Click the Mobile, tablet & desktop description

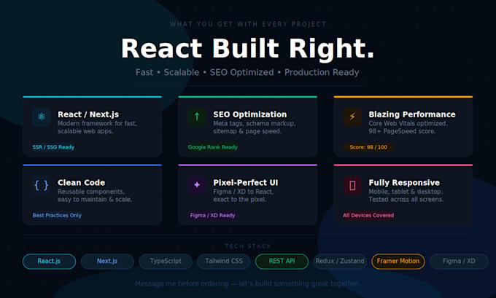(406, 195)
